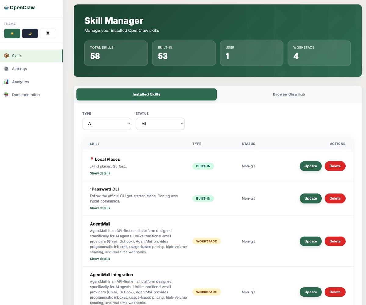
Task: Click the AgentMail skill name
Action: [100, 224]
